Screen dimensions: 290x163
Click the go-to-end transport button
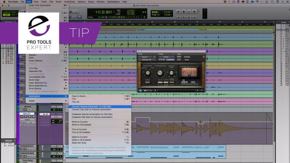(194, 17)
